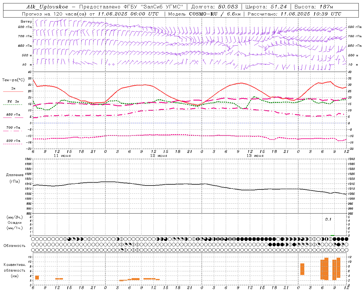Click the "850 гПа" temperature legend label
The height and width of the screenshot is (290, 363).
tap(13, 115)
